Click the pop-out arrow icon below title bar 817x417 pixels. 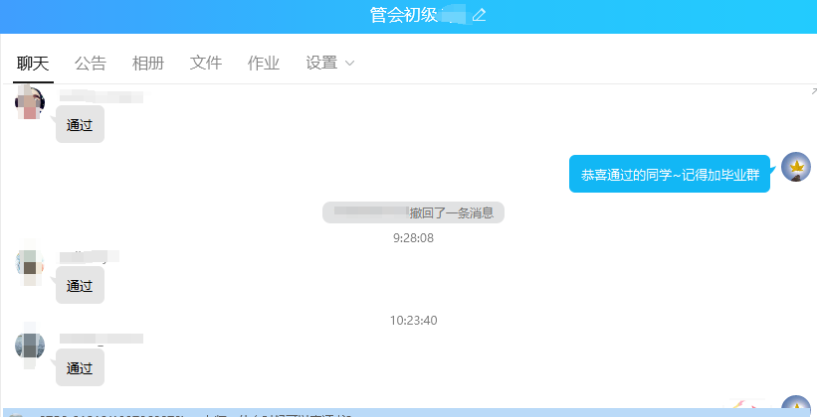(x=812, y=90)
